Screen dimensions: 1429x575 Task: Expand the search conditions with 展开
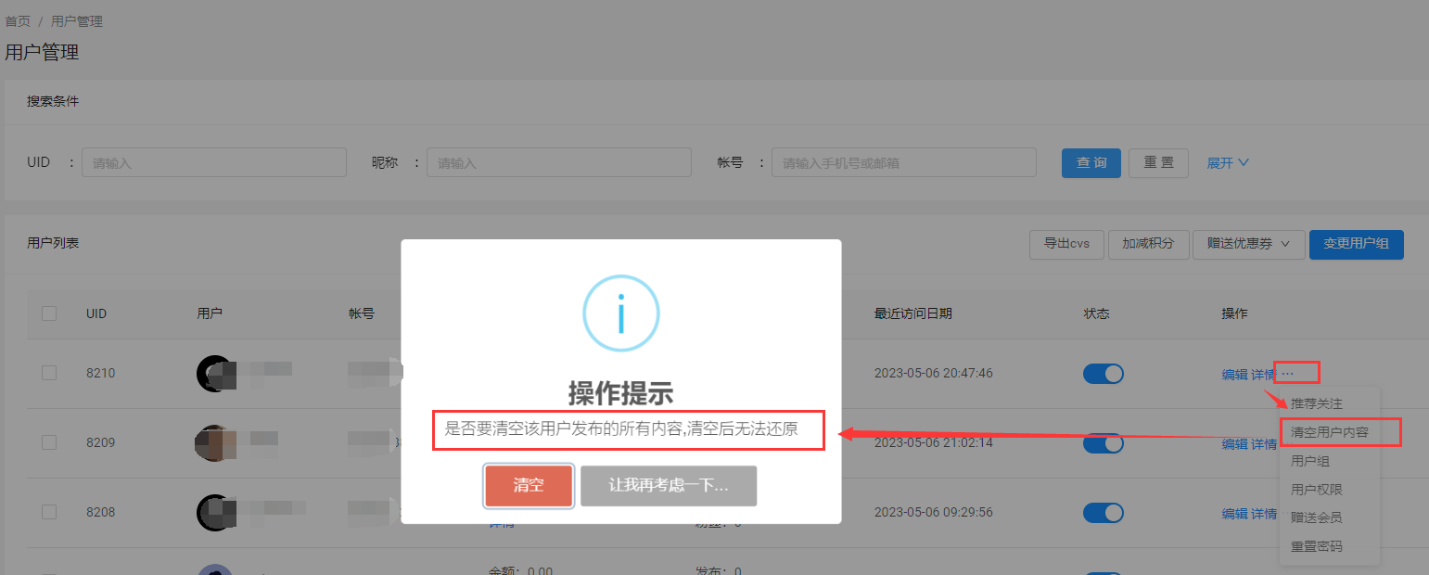coord(1228,162)
